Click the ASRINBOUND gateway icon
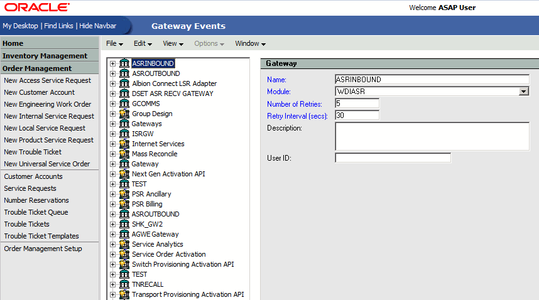Image resolution: width=539 pixels, height=300 pixels. point(124,63)
